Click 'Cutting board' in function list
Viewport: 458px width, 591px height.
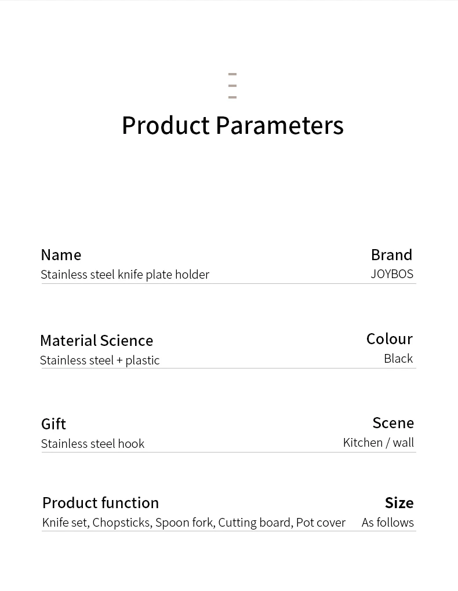click(255, 523)
